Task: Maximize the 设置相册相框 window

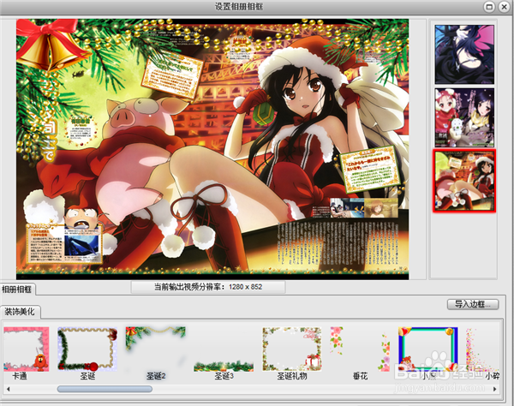Action: tap(489, 7)
